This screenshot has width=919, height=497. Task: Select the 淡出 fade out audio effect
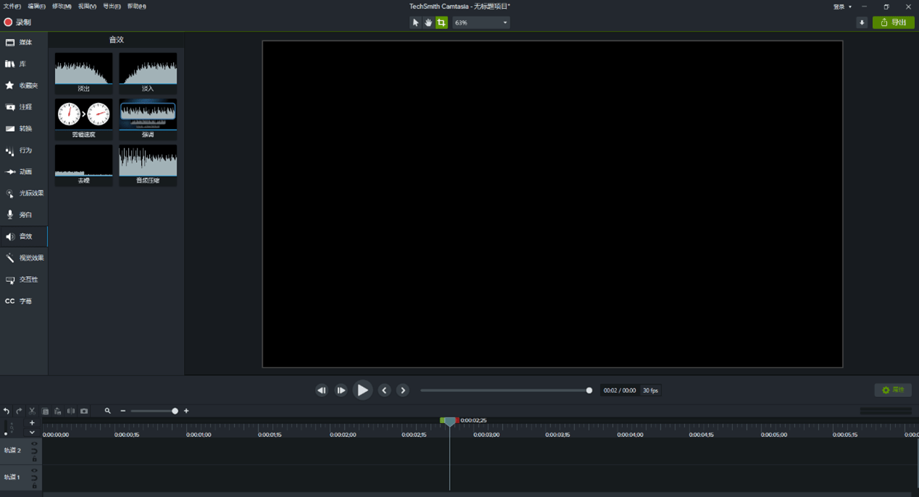(84, 72)
